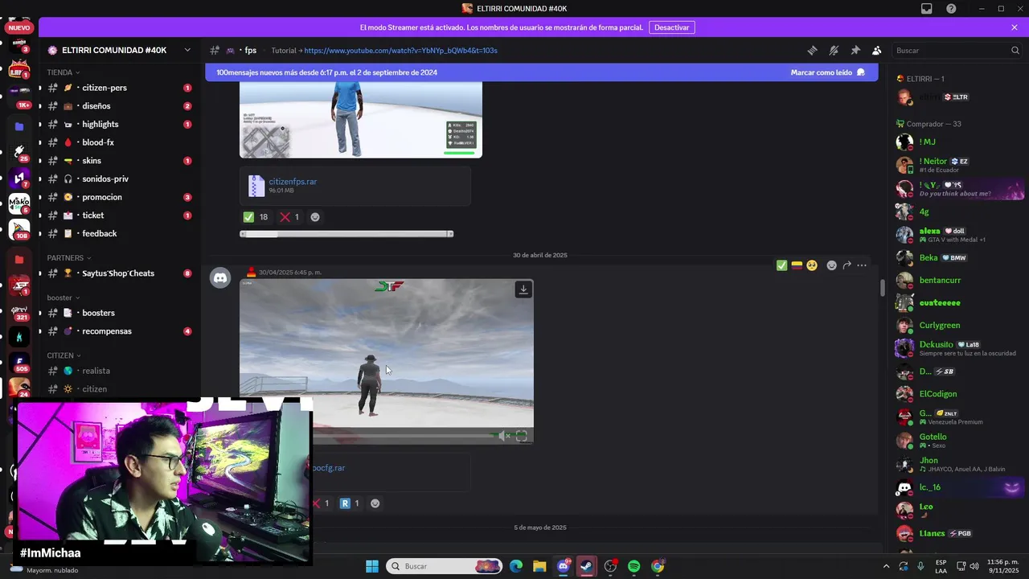React with flag emoji on hovered message

pos(797,265)
